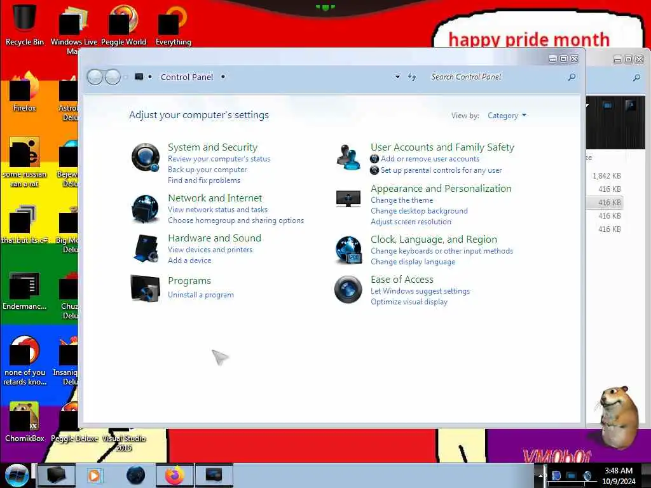Image resolution: width=651 pixels, height=488 pixels.
Task: Click Change the theme link
Action: 402,200
